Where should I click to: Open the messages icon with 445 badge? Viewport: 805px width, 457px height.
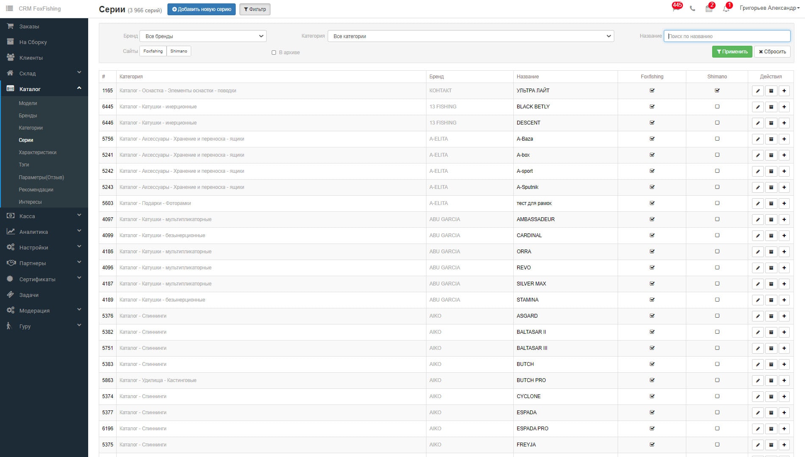point(676,8)
